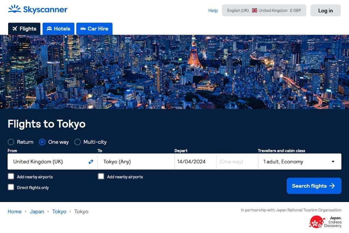Viewport: 349px width, 233px height.
Task: Click the 'Flights to Tokyo' heading
Action: 46,124
